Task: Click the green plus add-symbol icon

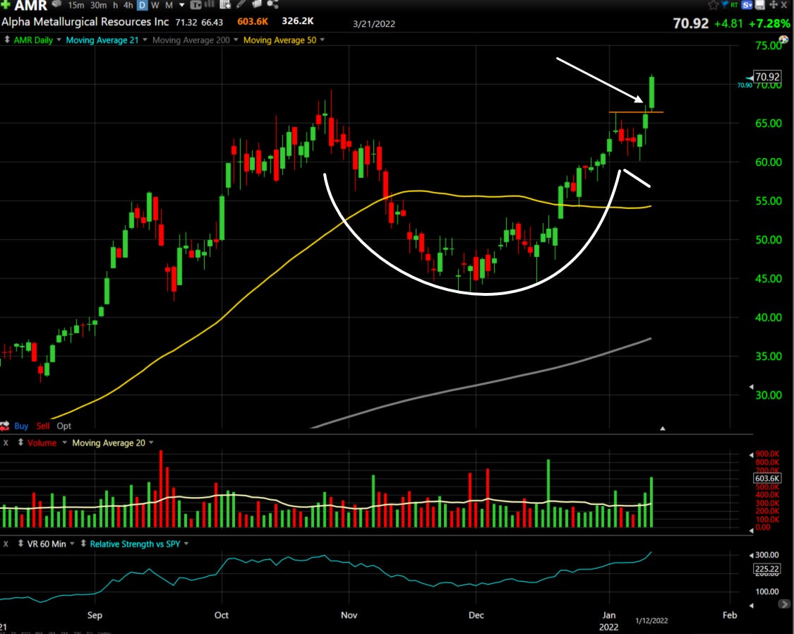Action: pos(5,4)
